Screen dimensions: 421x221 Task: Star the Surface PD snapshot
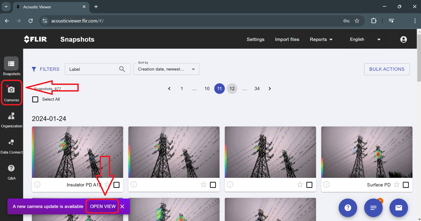(396, 184)
